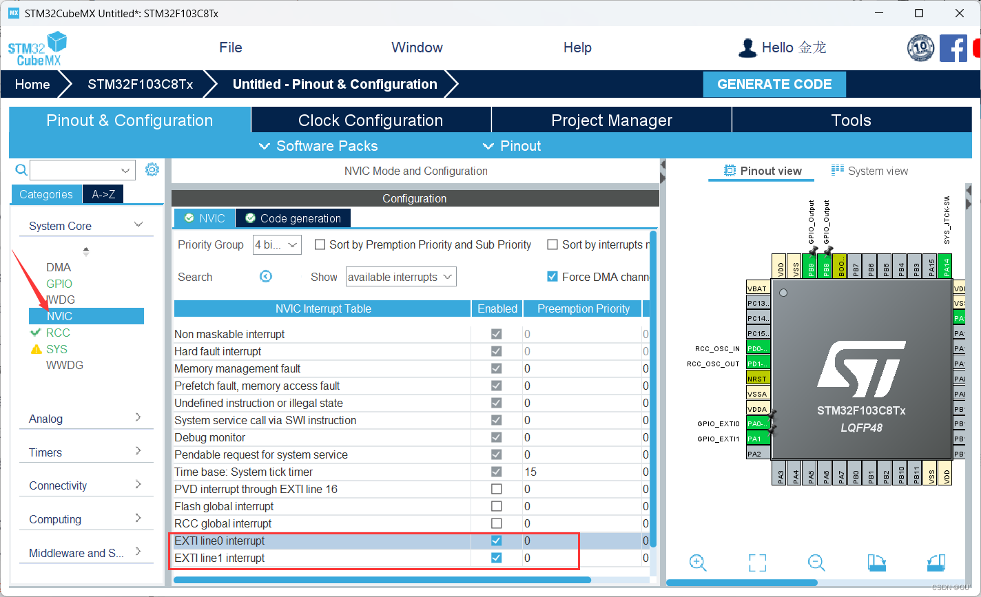981x597 pixels.
Task: Select SYS in System Core list
Action: coord(56,349)
